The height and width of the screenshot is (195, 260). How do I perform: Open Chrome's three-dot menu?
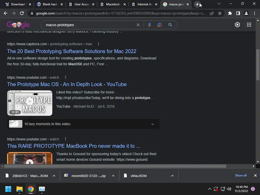254,13
